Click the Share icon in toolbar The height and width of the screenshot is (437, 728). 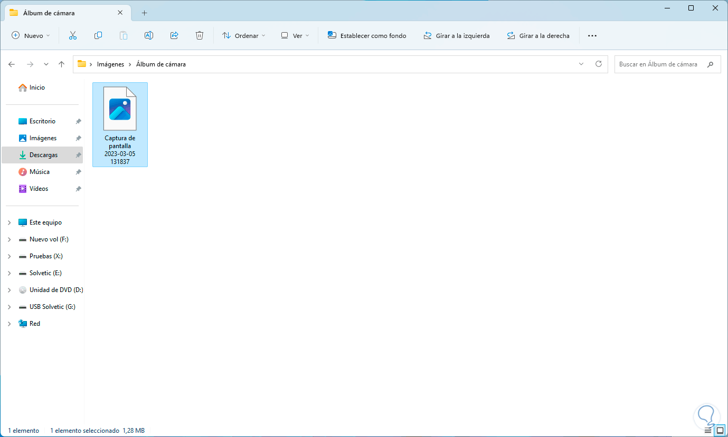[x=174, y=36]
